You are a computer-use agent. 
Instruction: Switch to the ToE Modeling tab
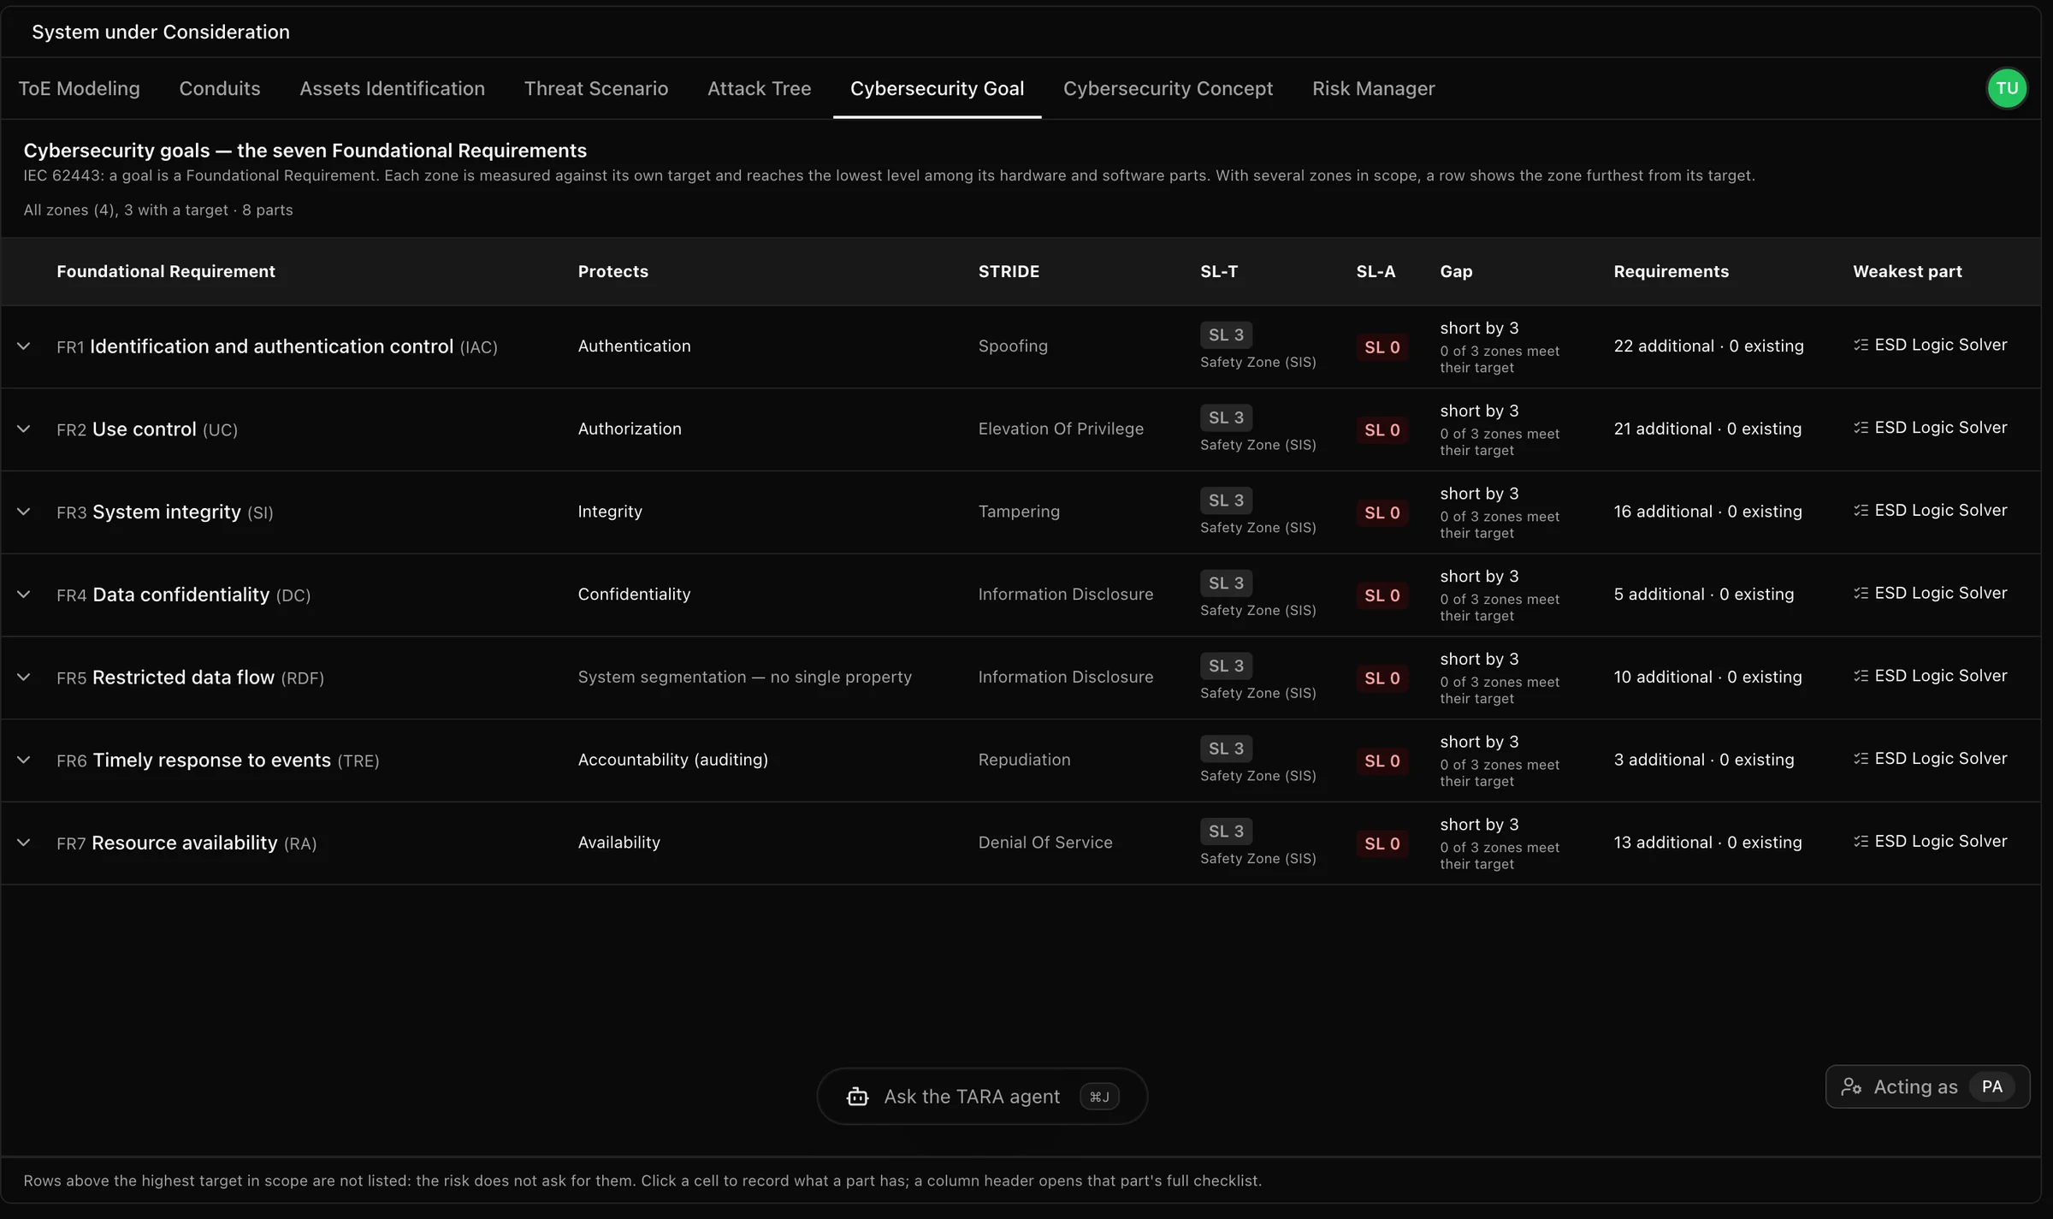[79, 88]
